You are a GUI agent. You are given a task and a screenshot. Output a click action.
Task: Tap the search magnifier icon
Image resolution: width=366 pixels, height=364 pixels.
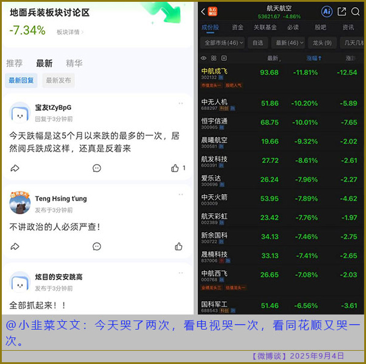tap(356, 11)
